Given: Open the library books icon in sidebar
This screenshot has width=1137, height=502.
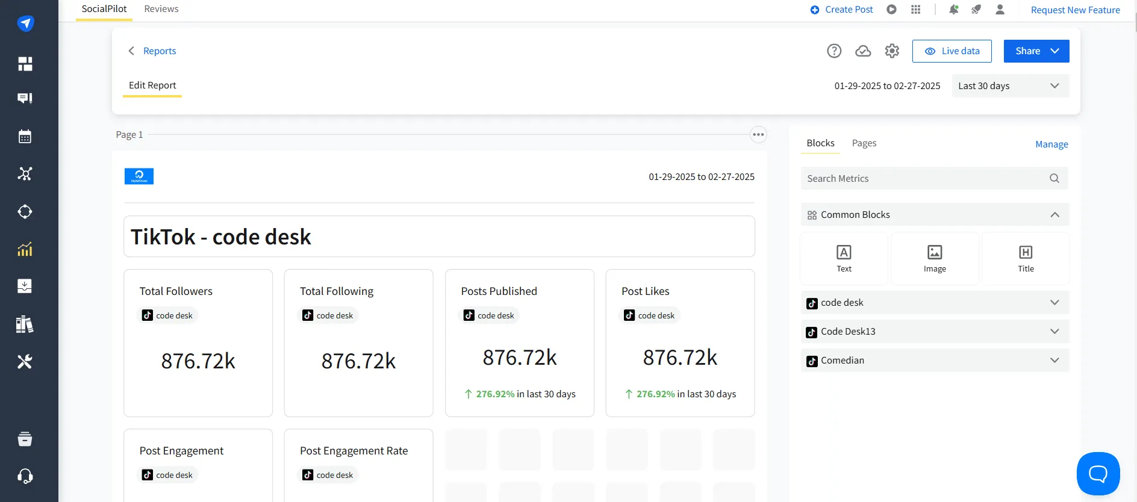Looking at the screenshot, I should (x=25, y=324).
